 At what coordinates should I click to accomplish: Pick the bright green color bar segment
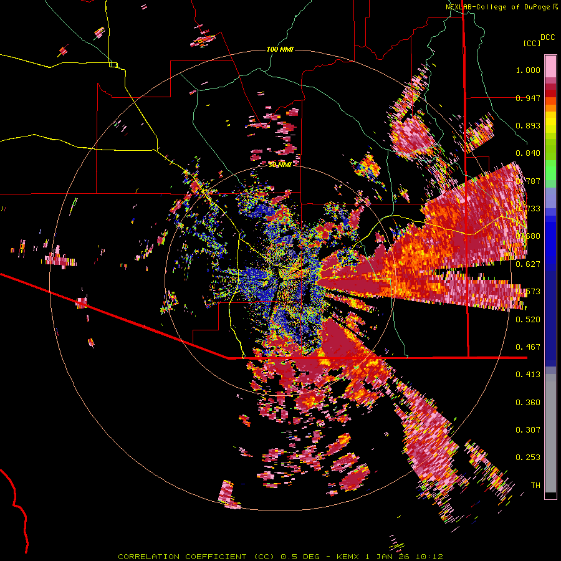(550, 170)
